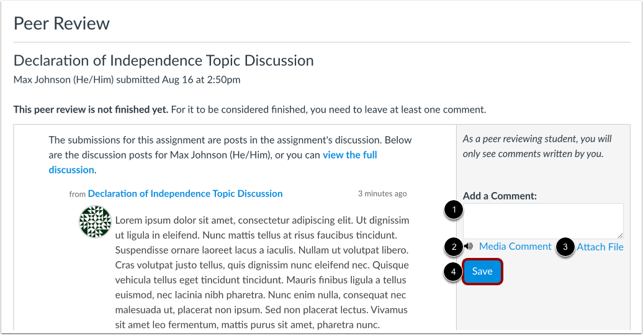Open the Media Comment link

click(515, 247)
